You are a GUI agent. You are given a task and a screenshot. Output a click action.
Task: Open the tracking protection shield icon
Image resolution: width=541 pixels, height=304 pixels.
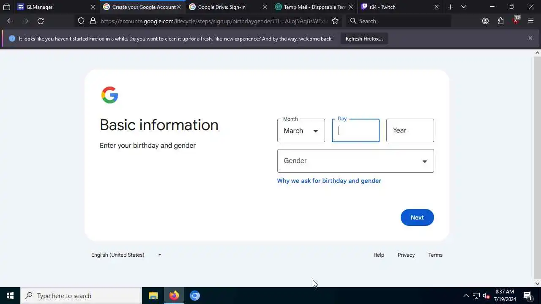coord(81,21)
